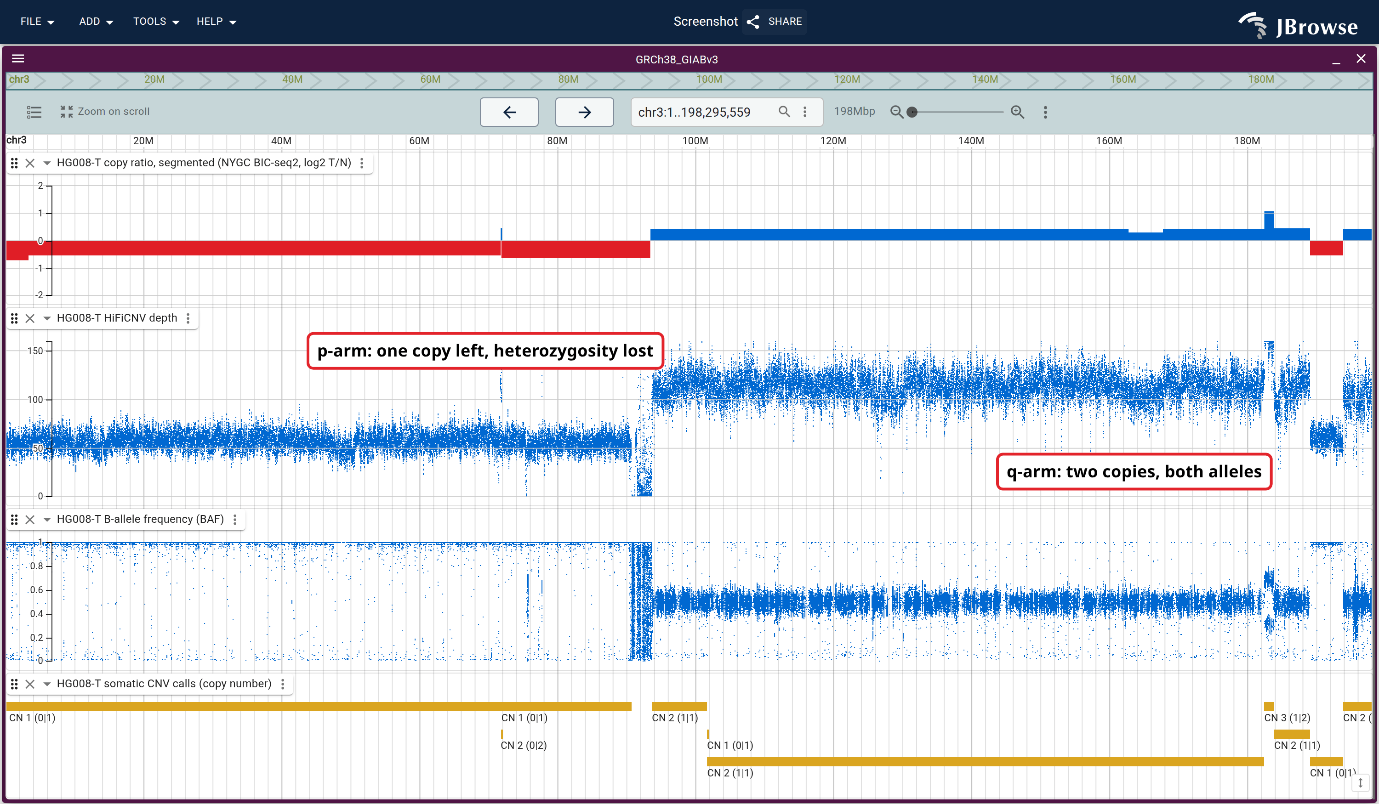
Task: Collapse the copy ratio track
Action: tap(47, 163)
